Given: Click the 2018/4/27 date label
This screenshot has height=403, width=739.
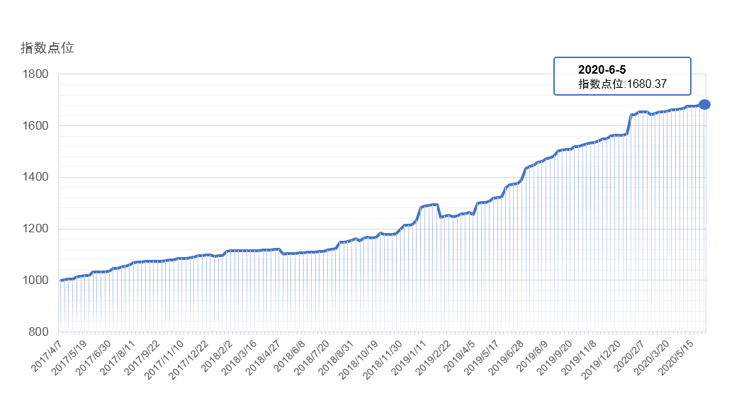Looking at the screenshot, I should (263, 357).
